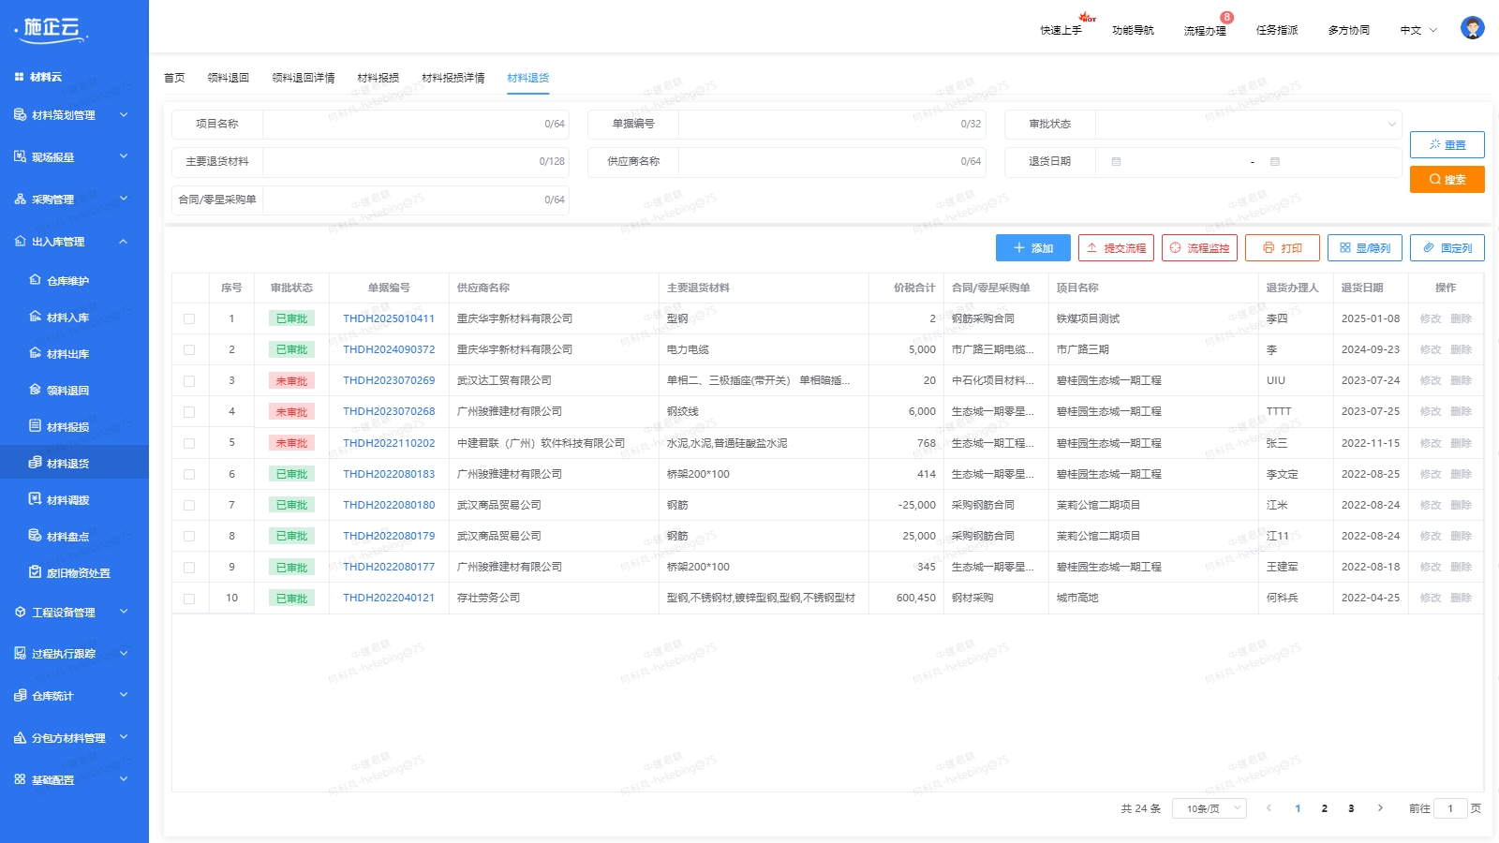Click the 仓库维护 sidebar icon

tap(36, 280)
